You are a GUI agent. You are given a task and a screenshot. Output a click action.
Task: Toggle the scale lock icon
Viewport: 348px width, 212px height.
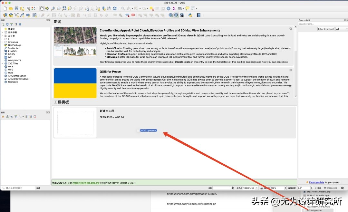[x=262, y=188]
